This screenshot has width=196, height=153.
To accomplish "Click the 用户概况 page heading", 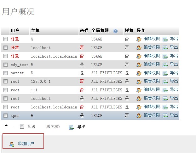I will (18, 12).
